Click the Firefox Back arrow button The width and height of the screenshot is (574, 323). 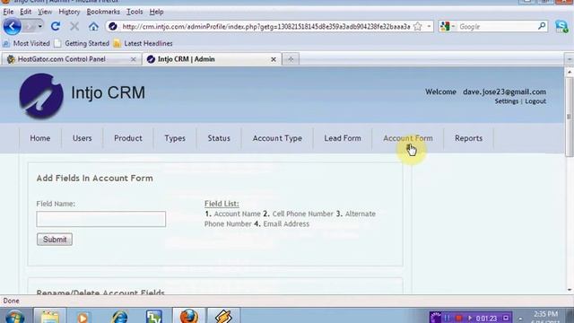[x=12, y=26]
